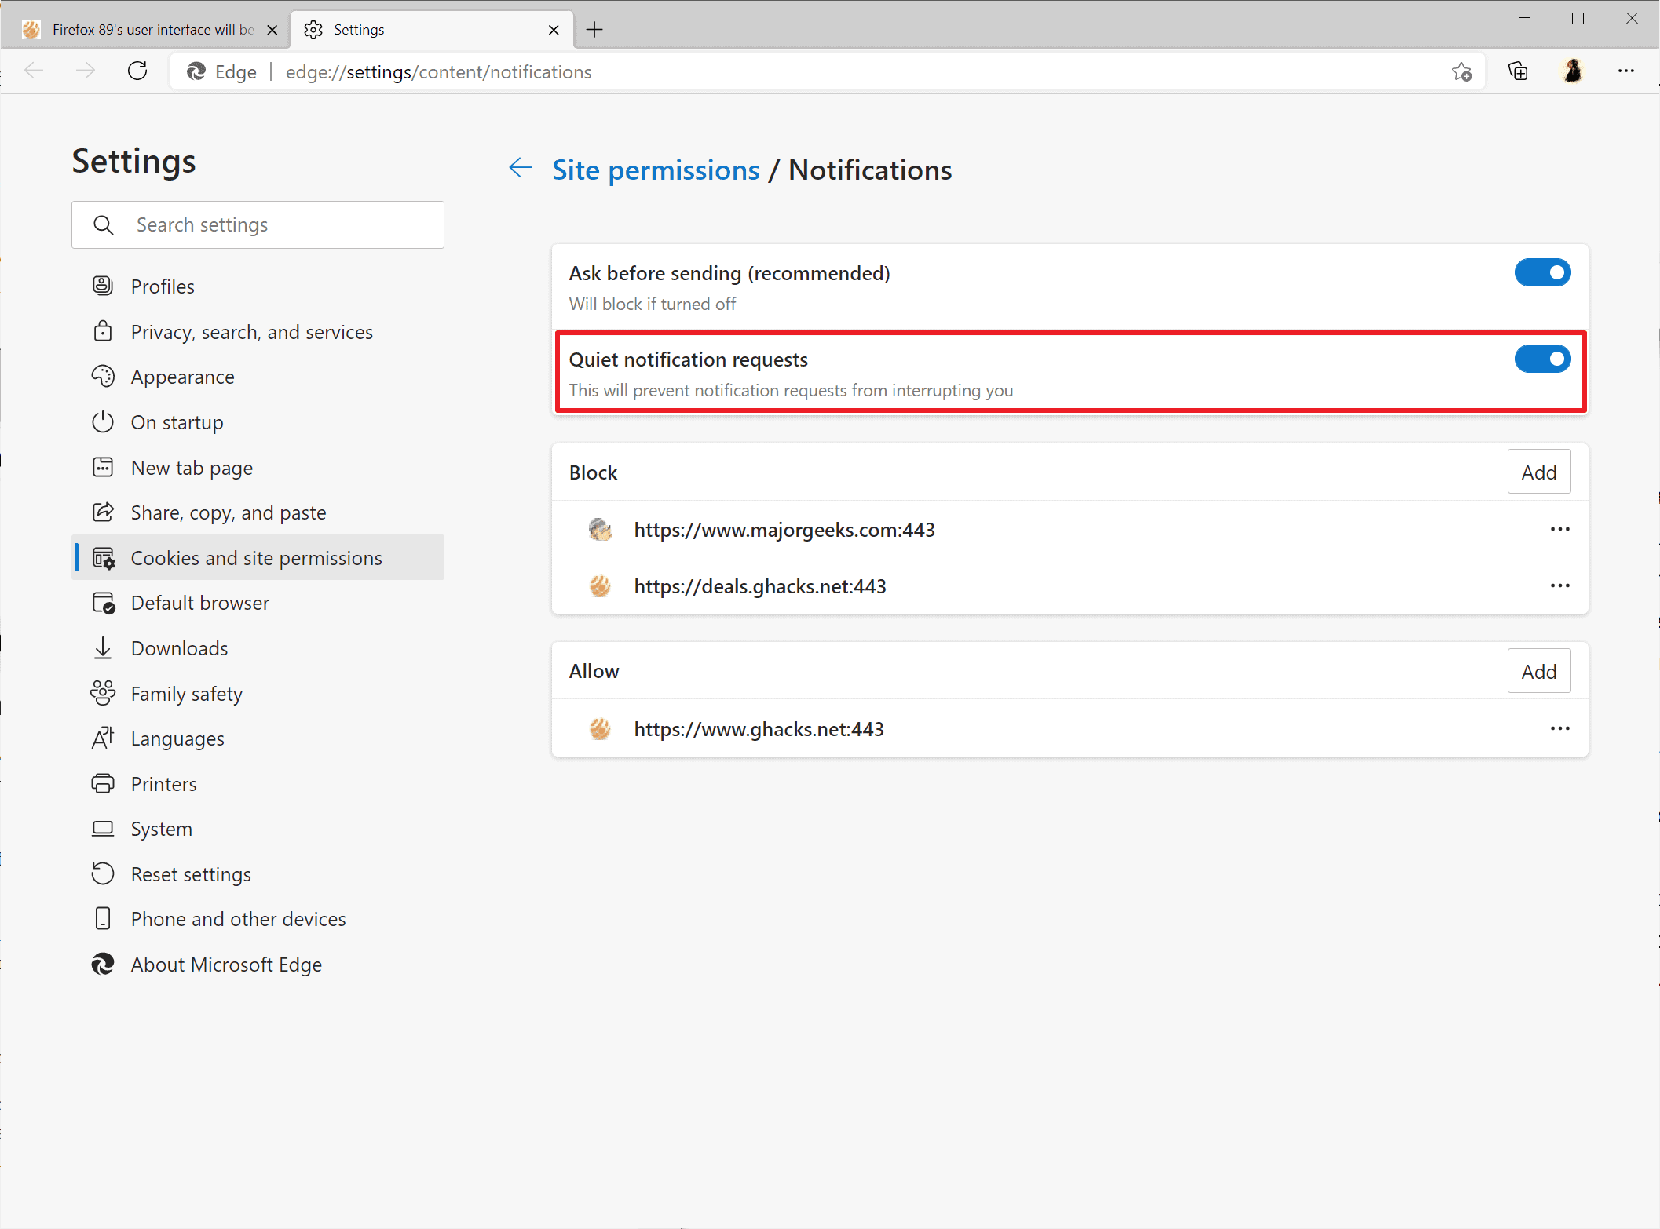Click the profile avatar in the toolbar

pyautogui.click(x=1573, y=71)
